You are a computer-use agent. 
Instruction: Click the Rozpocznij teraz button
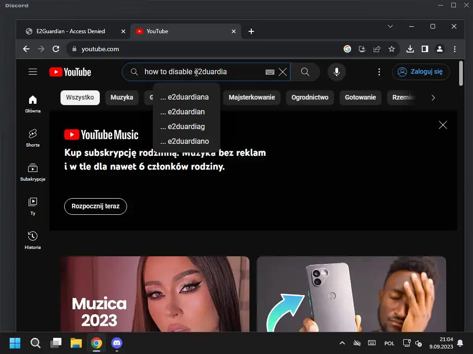[95, 206]
